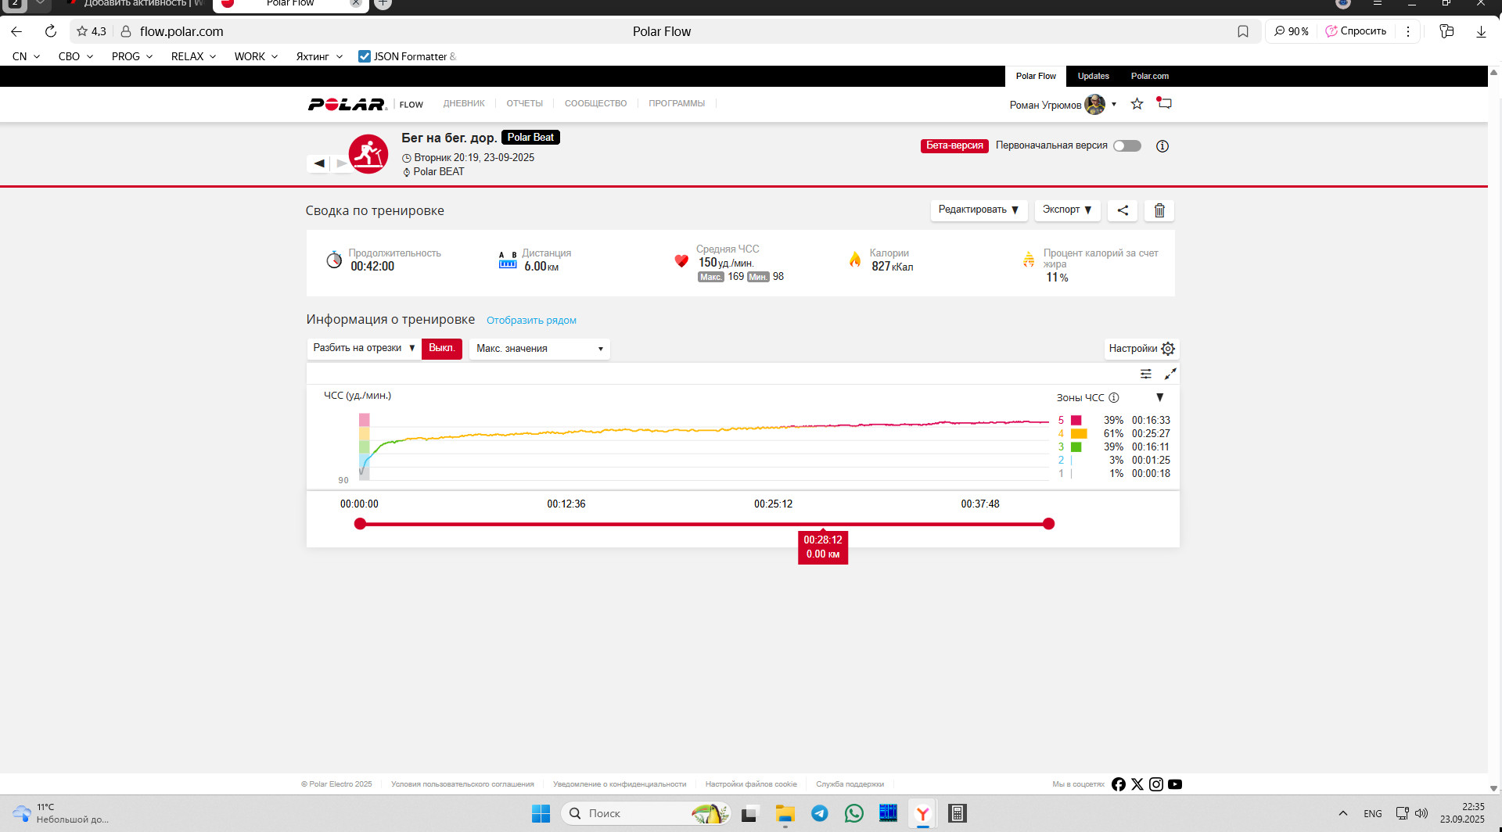The width and height of the screenshot is (1502, 832).
Task: Expand graph to full screen
Action: [1170, 374]
